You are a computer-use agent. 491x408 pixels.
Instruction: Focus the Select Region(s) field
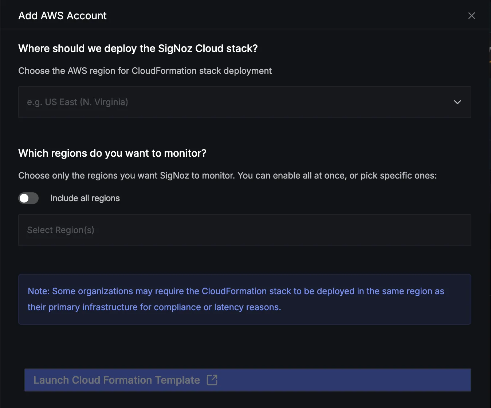tap(245, 230)
